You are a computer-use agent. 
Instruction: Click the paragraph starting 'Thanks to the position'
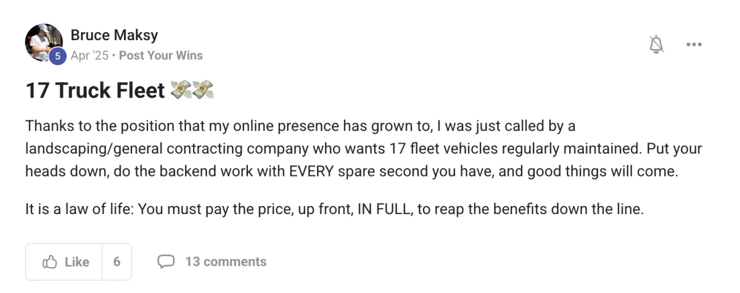(364, 149)
